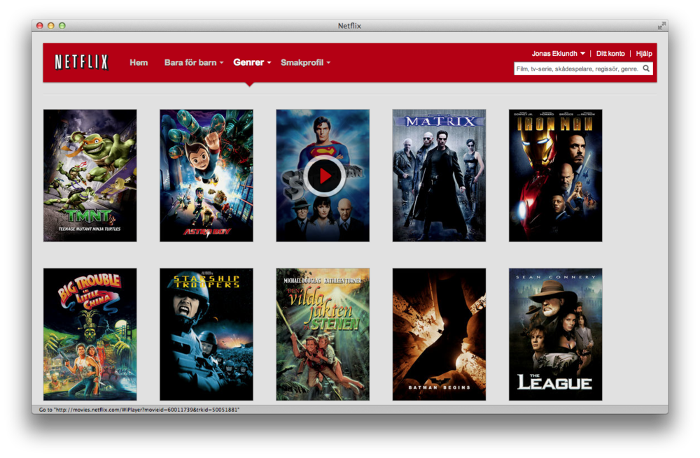Click into the film search field
Image resolution: width=700 pixels, height=458 pixels.
pos(577,69)
